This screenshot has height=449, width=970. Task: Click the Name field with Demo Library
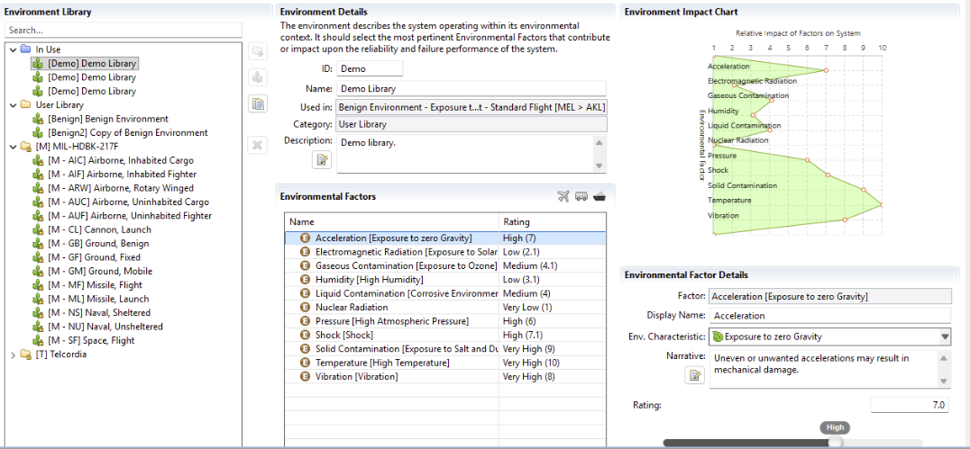point(472,88)
